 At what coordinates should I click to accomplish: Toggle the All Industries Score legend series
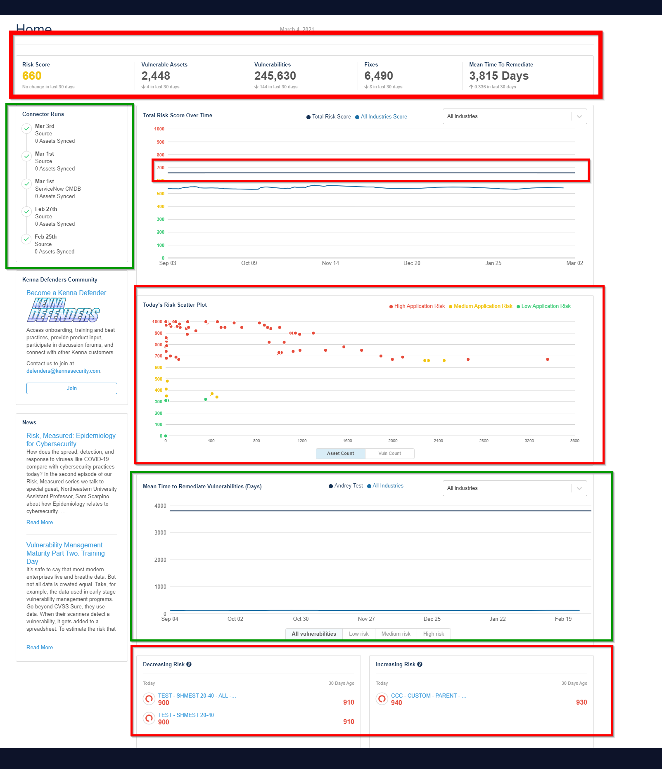pyautogui.click(x=381, y=117)
